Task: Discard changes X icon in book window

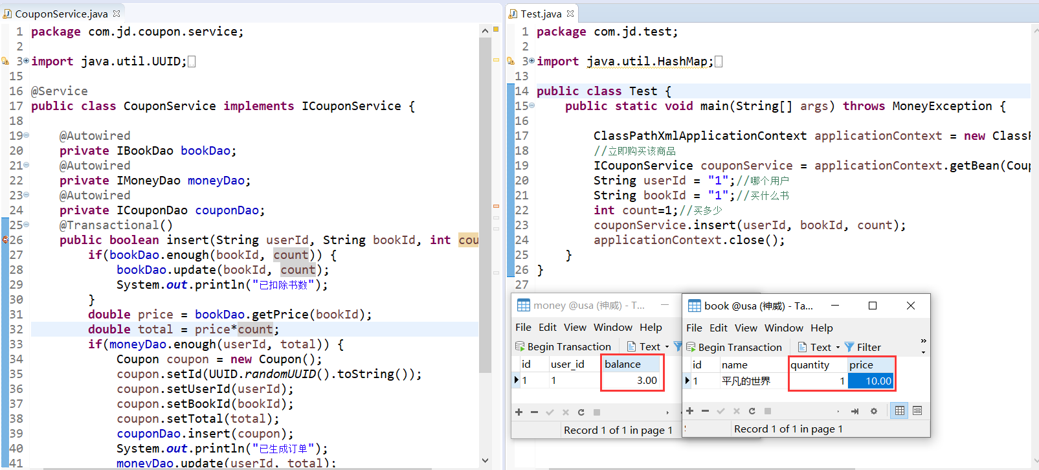Action: 737,411
